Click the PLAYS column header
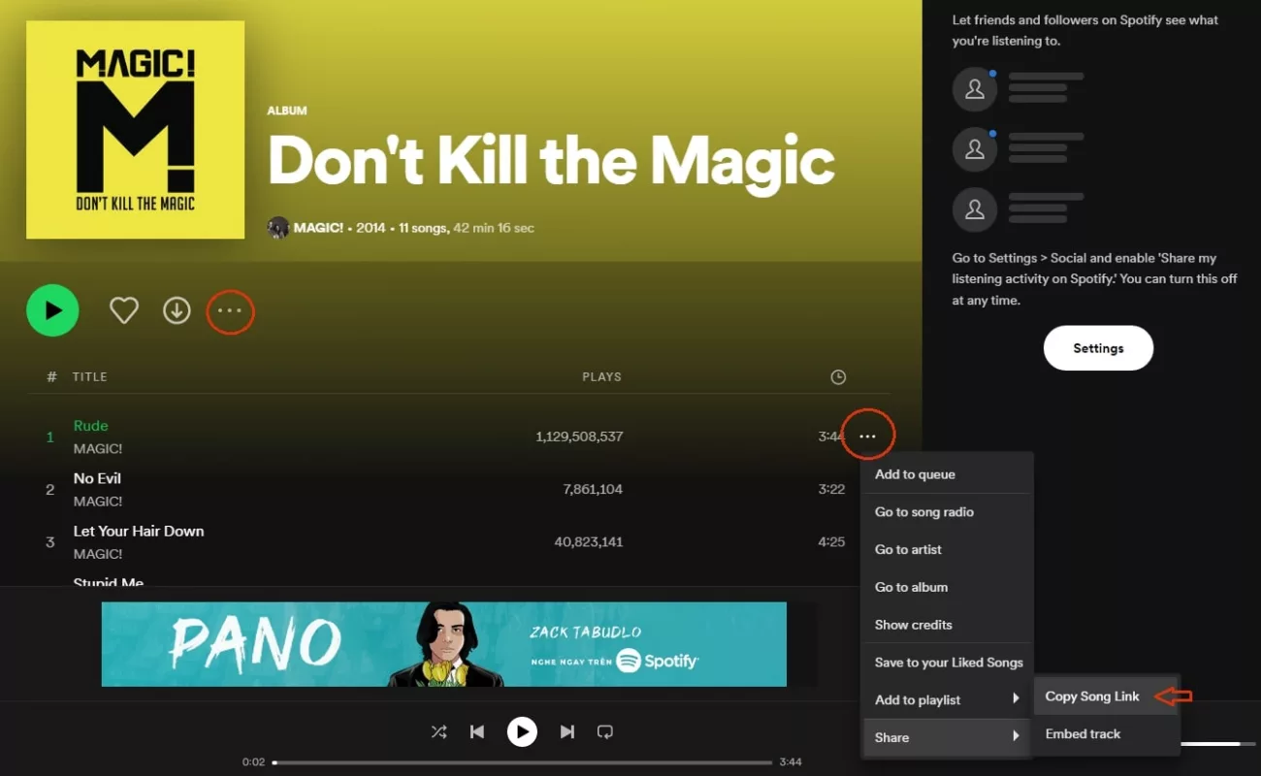This screenshot has width=1261, height=776. (x=601, y=376)
